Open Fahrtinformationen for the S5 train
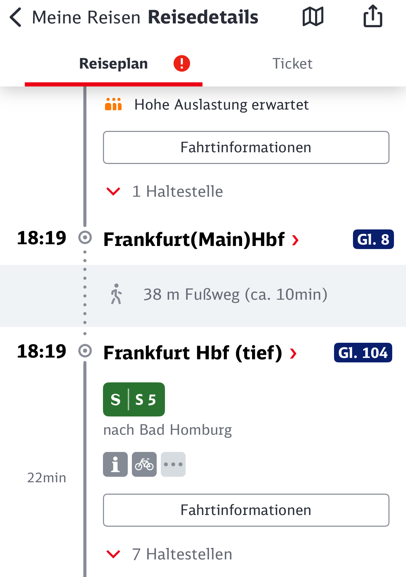Screen dimensions: 406x577 (x=246, y=510)
